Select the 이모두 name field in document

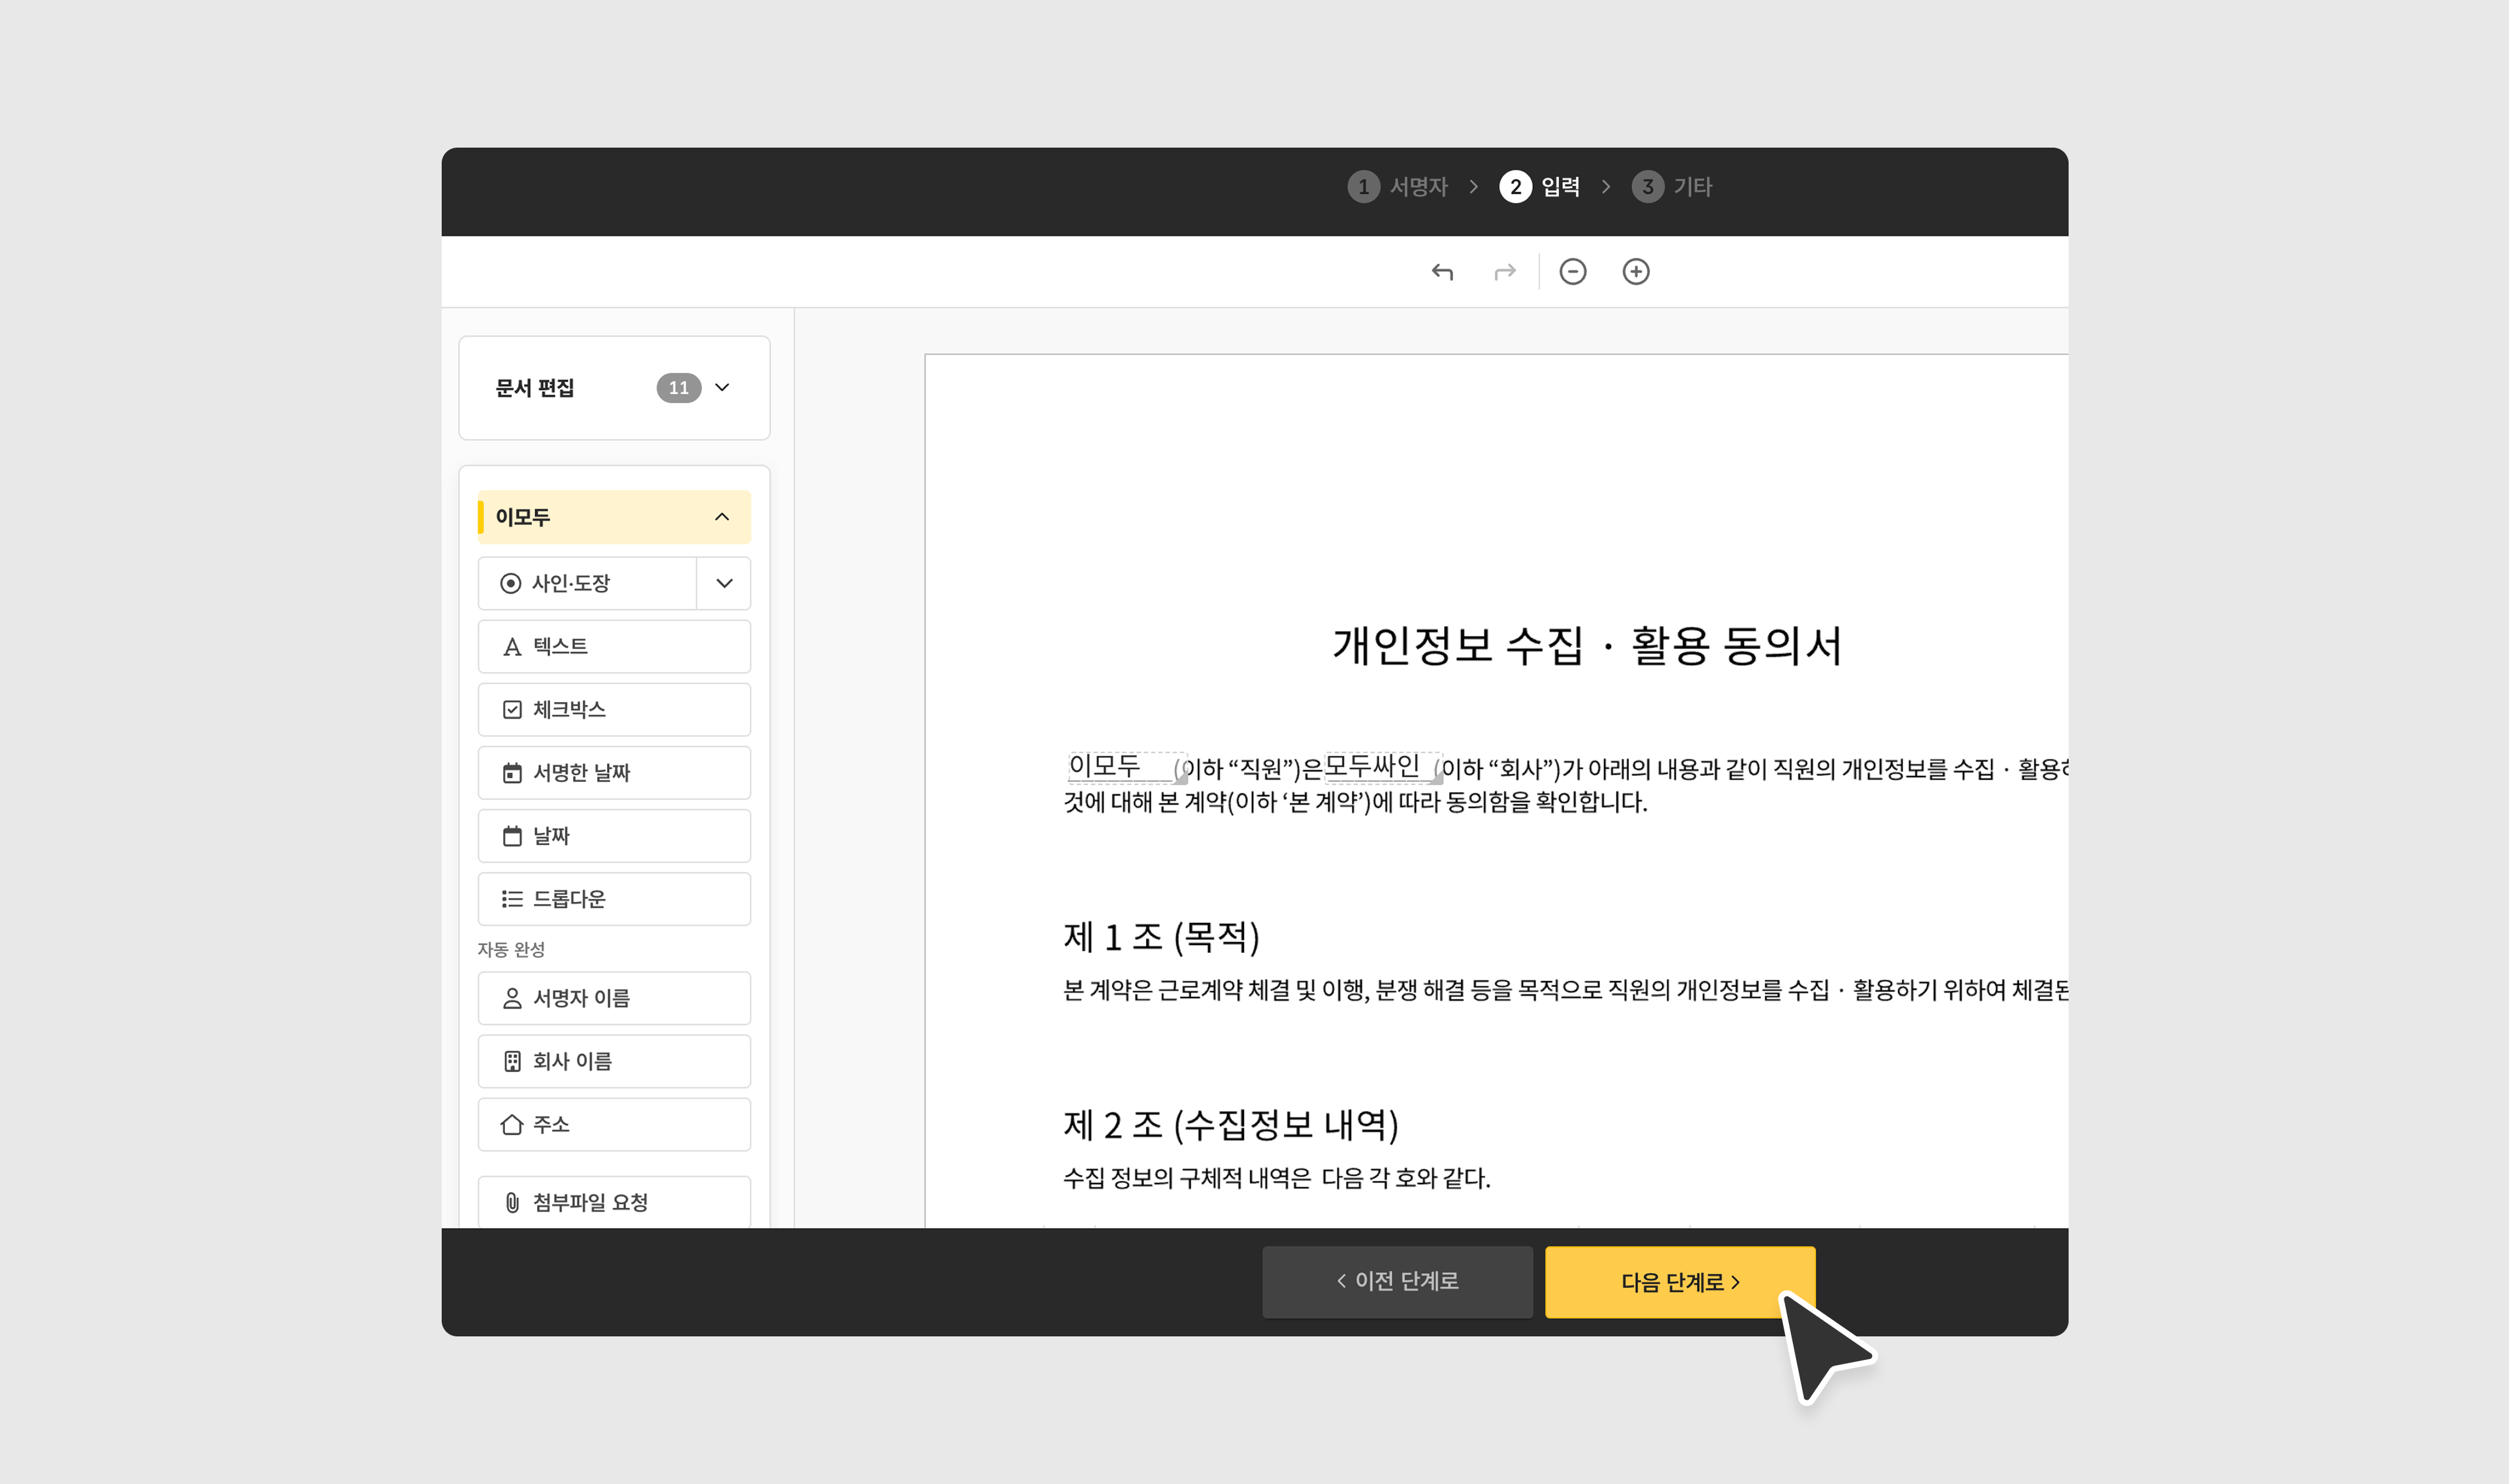coord(1124,766)
